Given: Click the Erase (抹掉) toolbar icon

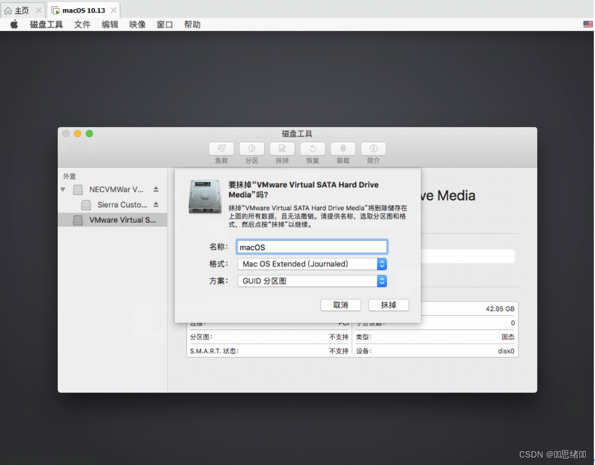Looking at the screenshot, I should pos(282,149).
